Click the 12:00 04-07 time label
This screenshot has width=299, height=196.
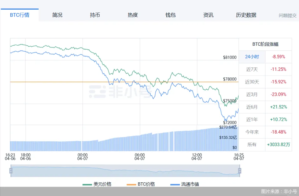click(x=197, y=157)
